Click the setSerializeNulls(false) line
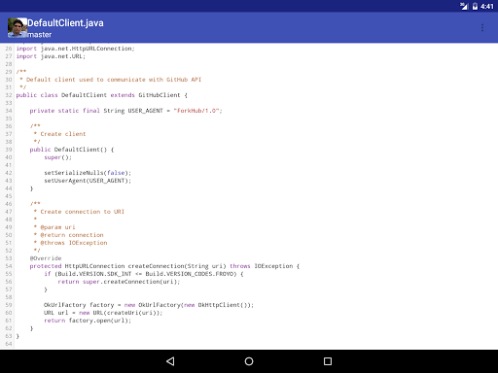Screen dimensions: 498x373 tap(88, 173)
